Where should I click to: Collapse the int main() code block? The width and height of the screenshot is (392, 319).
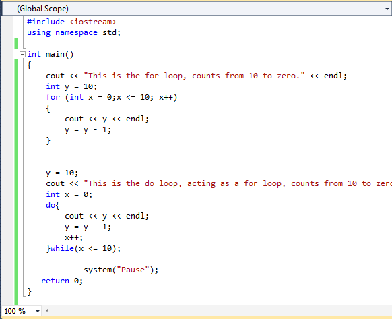pos(22,54)
